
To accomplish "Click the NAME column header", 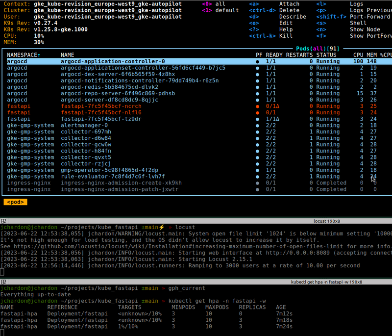I will coord(68,55).
